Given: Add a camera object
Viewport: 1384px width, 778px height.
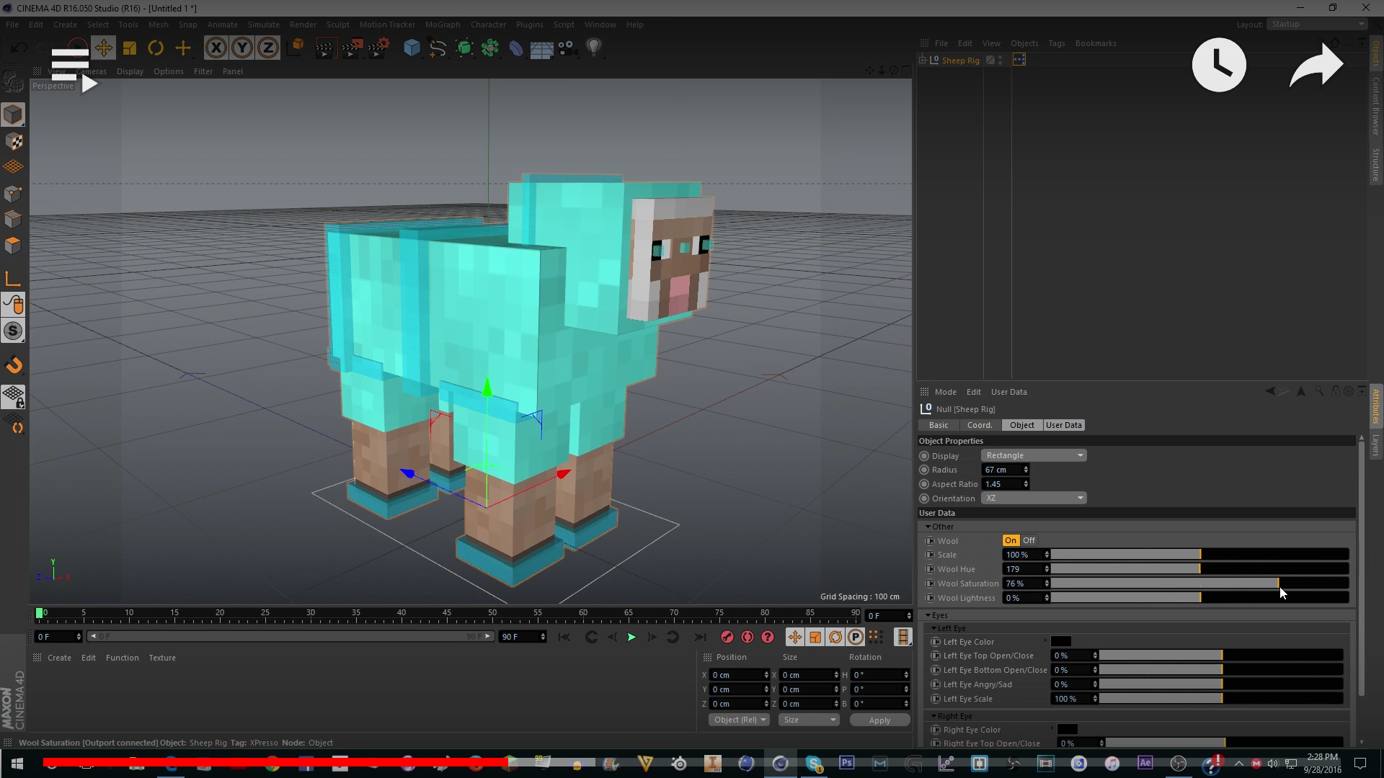Looking at the screenshot, I should pyautogui.click(x=567, y=48).
